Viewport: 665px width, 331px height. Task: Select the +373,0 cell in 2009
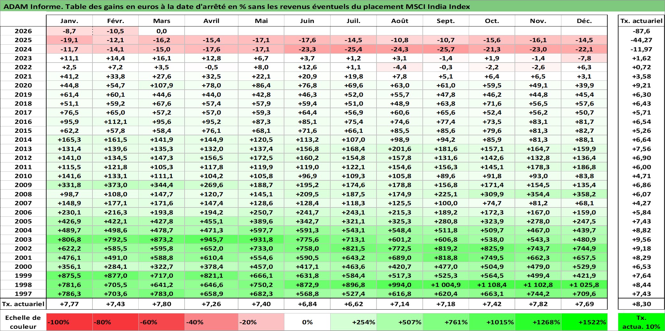point(115,185)
